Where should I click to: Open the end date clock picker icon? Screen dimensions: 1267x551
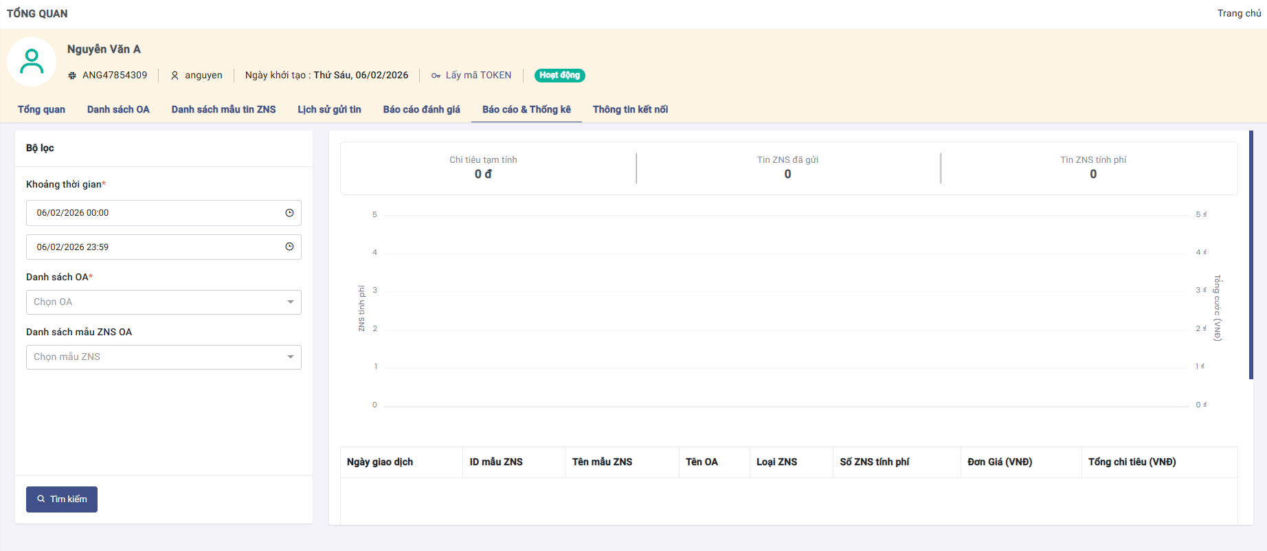289,247
